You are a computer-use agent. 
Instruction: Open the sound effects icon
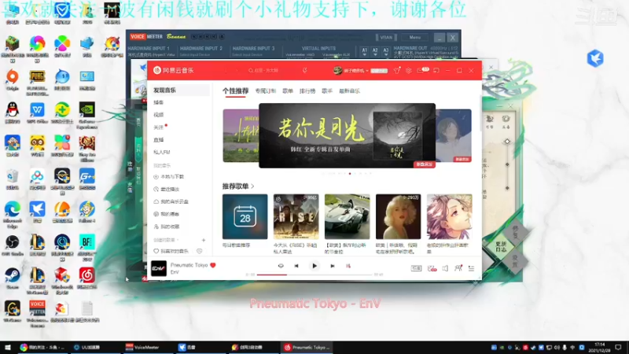coord(432,268)
